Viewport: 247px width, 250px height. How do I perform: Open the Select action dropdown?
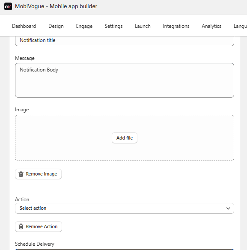125,208
